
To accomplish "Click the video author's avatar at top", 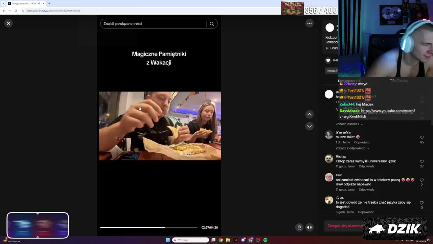I will (330, 28).
